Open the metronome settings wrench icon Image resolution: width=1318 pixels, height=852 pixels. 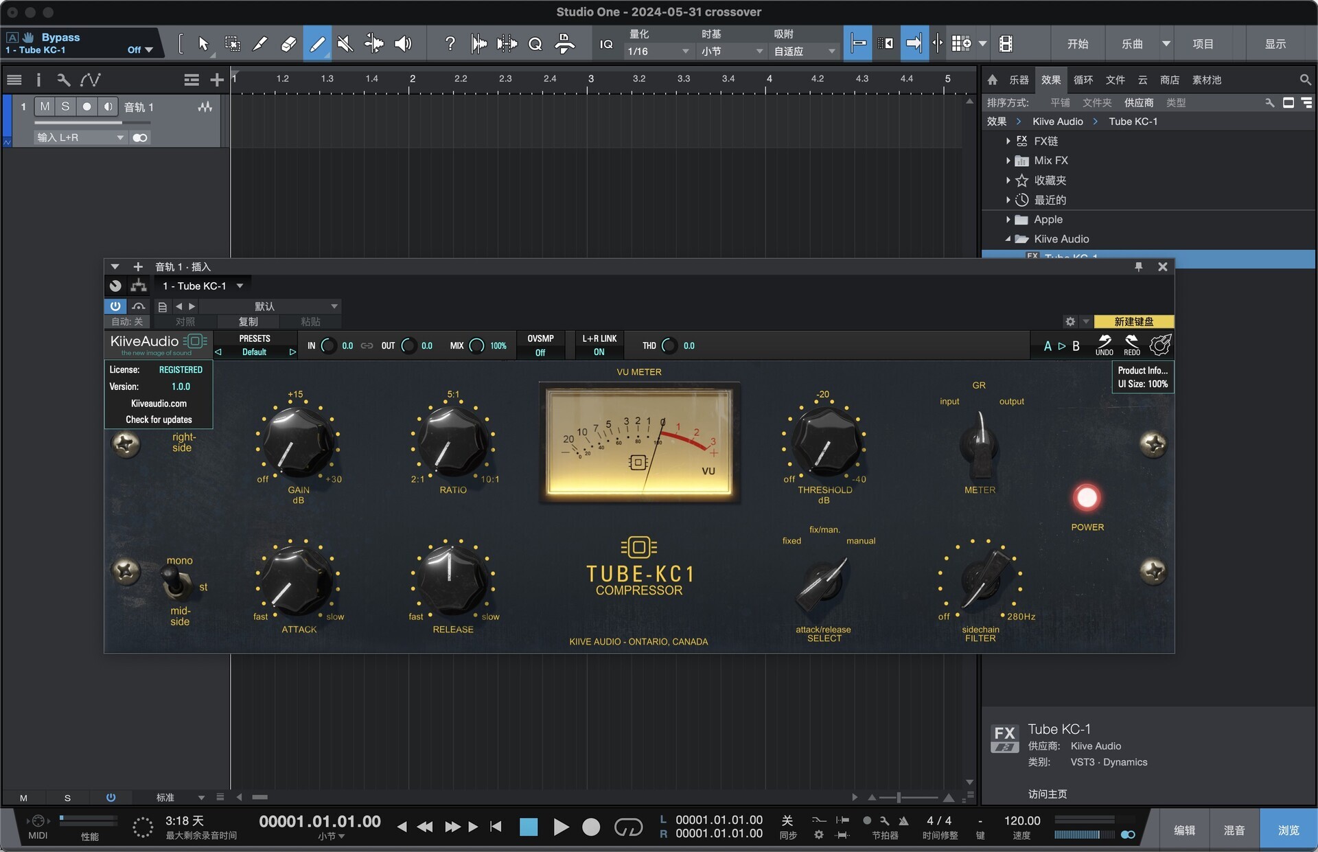885,820
